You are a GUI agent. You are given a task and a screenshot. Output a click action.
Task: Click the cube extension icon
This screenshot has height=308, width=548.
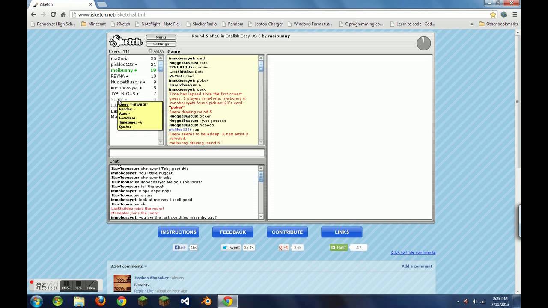tap(504, 15)
